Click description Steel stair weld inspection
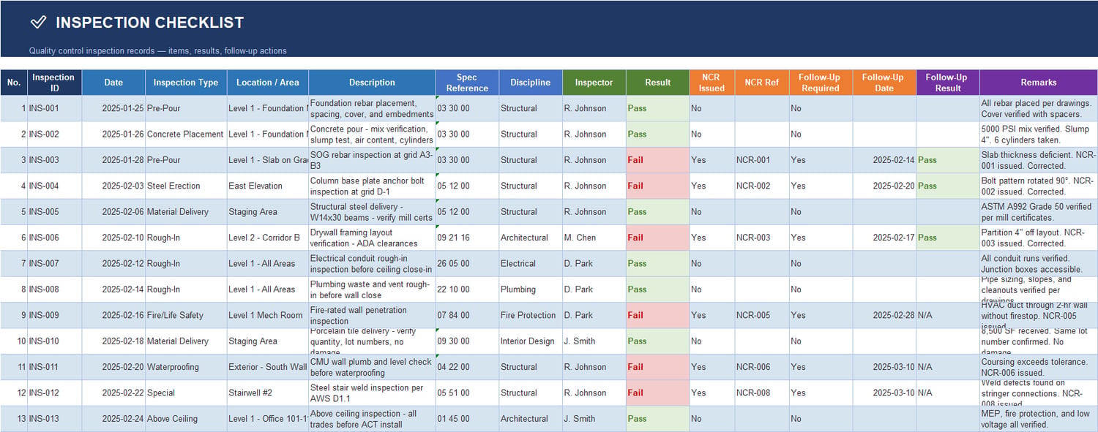1098x432 pixels. point(372,393)
